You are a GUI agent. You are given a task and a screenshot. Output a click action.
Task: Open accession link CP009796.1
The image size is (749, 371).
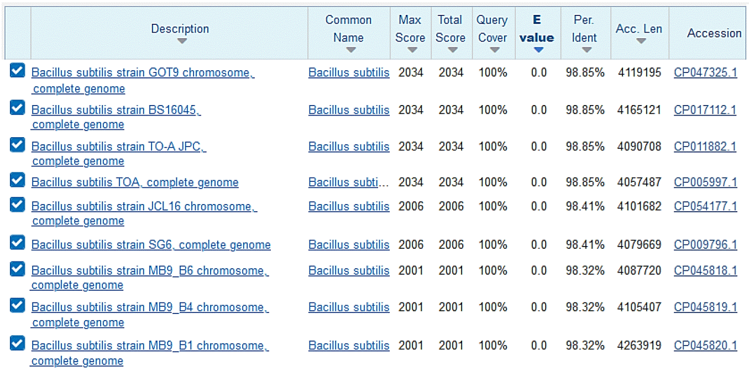(705, 244)
